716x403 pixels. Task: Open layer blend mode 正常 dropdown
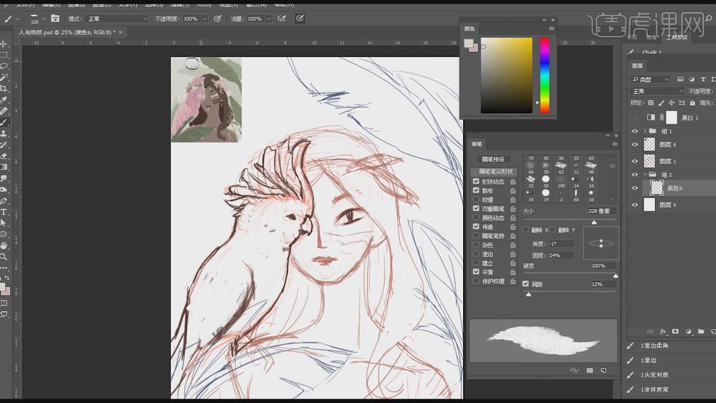click(657, 91)
